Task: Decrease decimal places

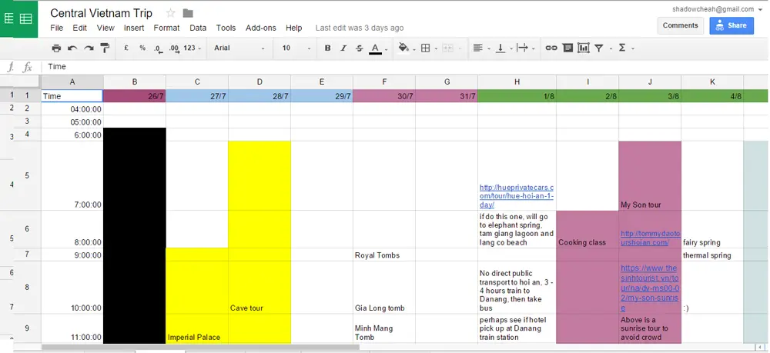Action: [x=158, y=48]
